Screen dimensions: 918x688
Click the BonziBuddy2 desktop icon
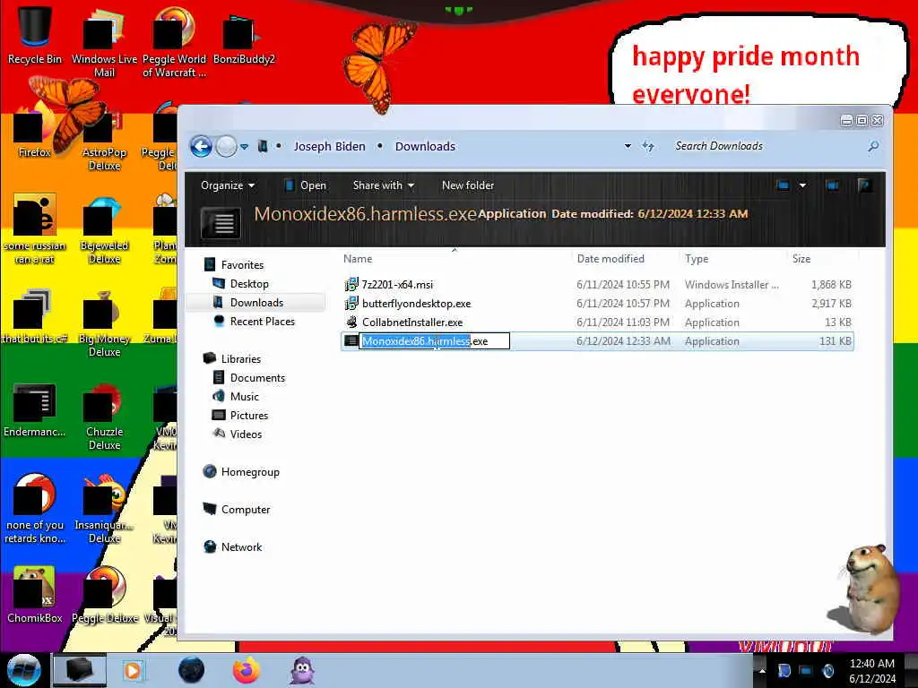click(x=244, y=38)
